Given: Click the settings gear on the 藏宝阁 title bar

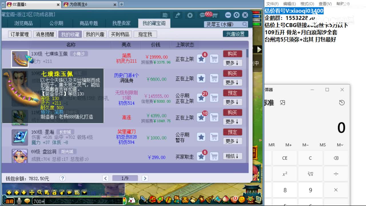Looking at the screenshot, I should pos(236,15).
